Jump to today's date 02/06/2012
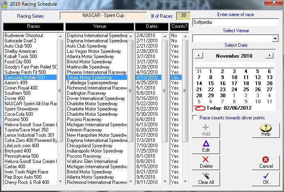The image size is (284, 192). point(229,108)
